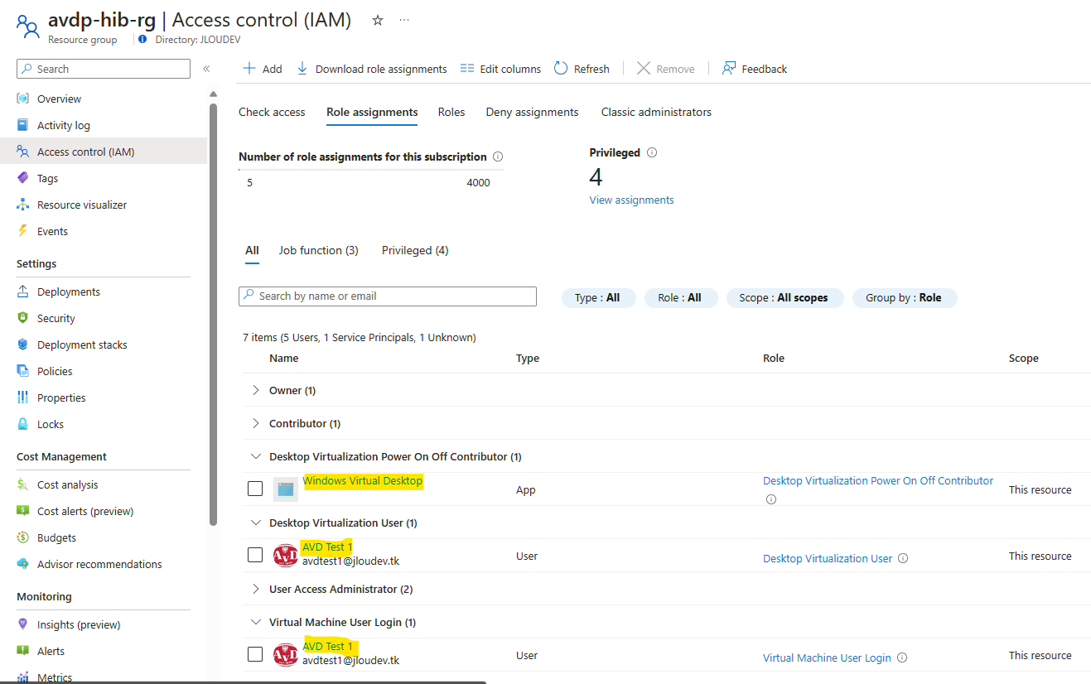Switch to the Check access tab

tap(272, 112)
